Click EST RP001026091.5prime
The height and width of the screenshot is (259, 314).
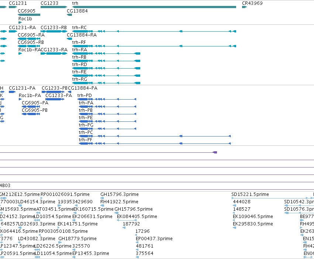coord(65,194)
